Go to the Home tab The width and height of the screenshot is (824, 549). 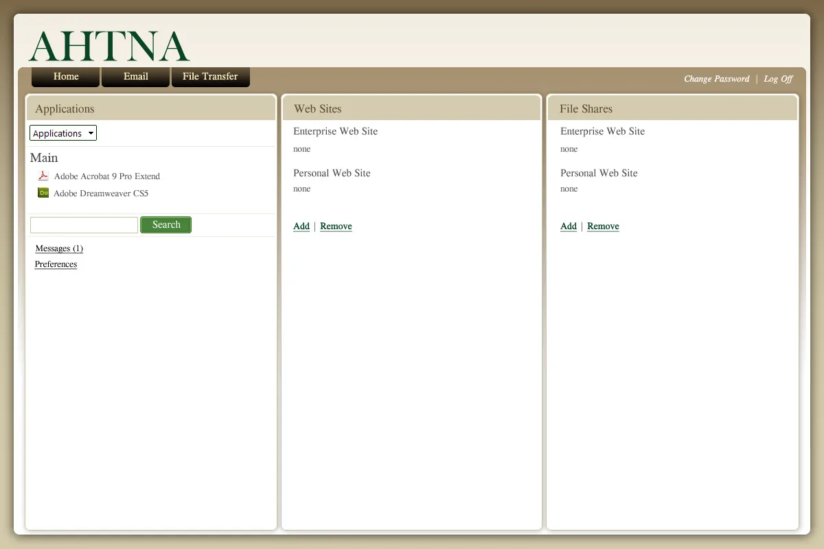[x=66, y=77]
